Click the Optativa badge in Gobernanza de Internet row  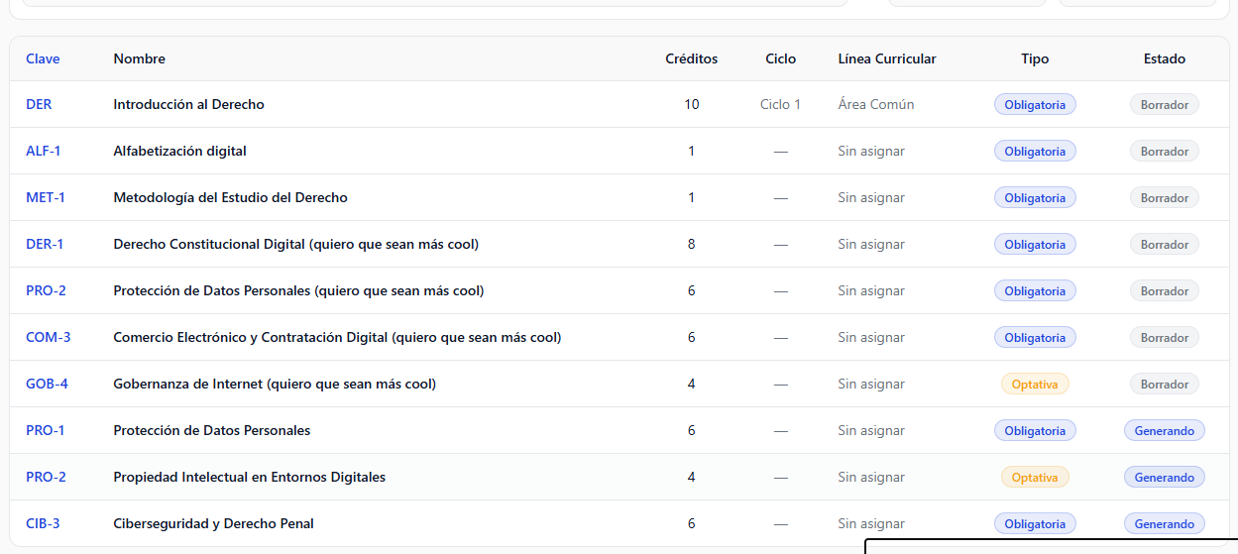click(x=1035, y=384)
